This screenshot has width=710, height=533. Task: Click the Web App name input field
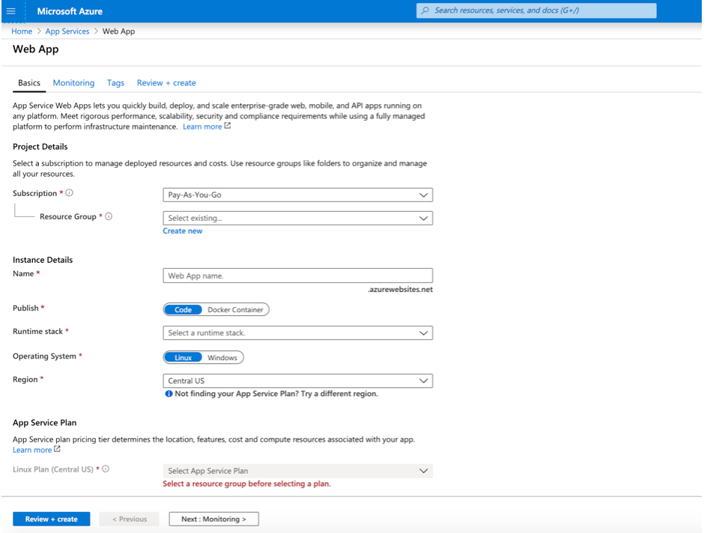coord(297,275)
